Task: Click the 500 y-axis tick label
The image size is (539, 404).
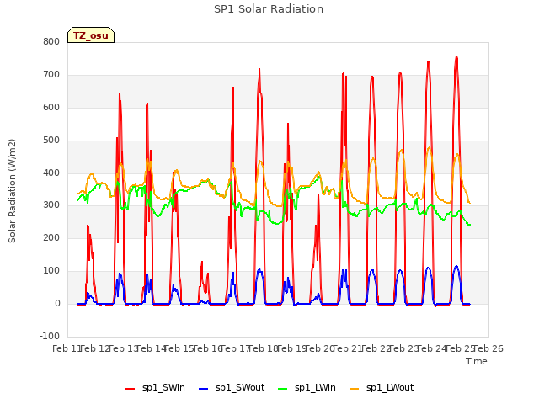Action: 51,141
